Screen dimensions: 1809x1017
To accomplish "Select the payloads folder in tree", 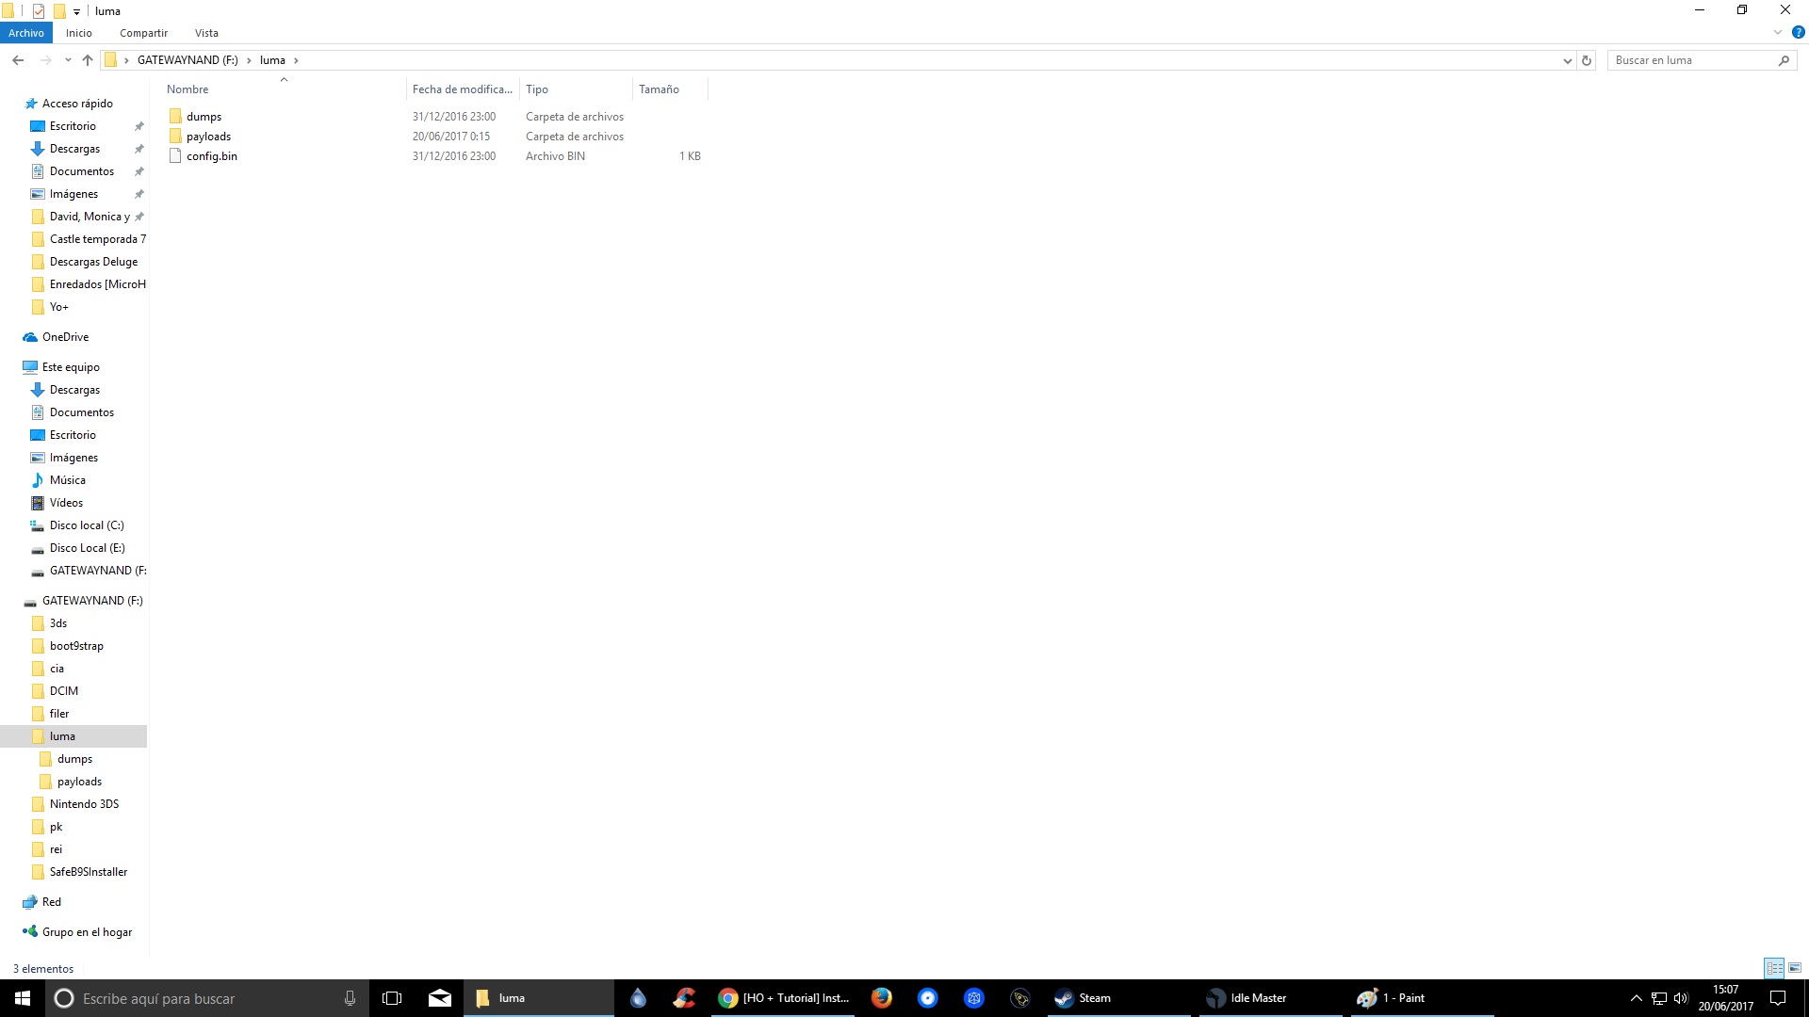I will pos(79,782).
